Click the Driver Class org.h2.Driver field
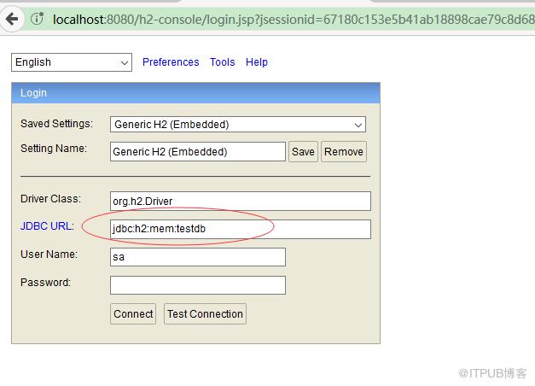This screenshot has height=386, width=535. [x=241, y=202]
